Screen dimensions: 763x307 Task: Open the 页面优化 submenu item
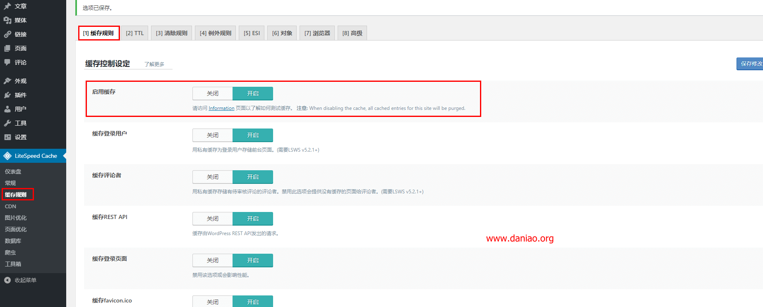(x=16, y=229)
